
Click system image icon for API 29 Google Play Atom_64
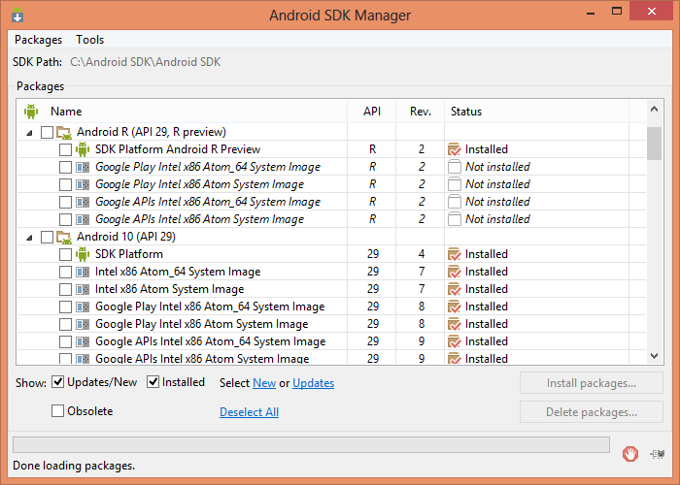[x=83, y=307]
